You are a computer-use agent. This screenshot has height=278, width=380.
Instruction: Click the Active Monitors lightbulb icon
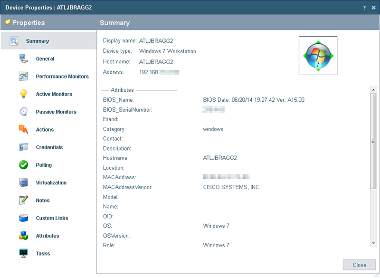coord(23,94)
